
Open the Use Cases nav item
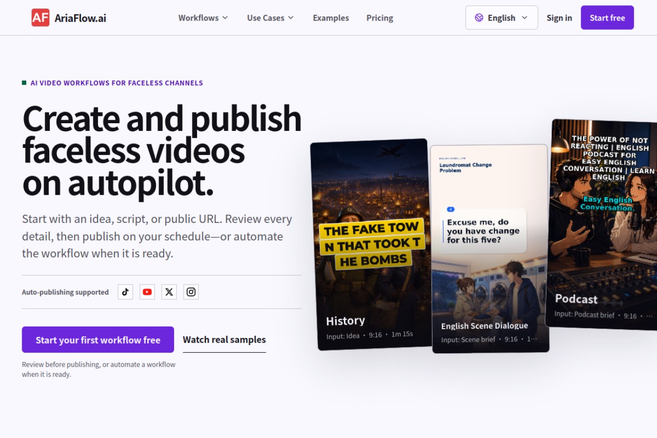coord(270,18)
